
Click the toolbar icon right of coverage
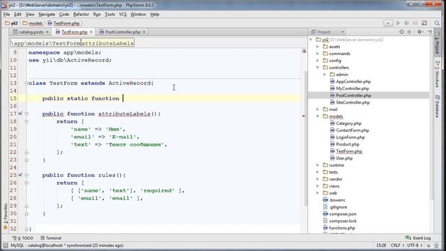click(424, 23)
